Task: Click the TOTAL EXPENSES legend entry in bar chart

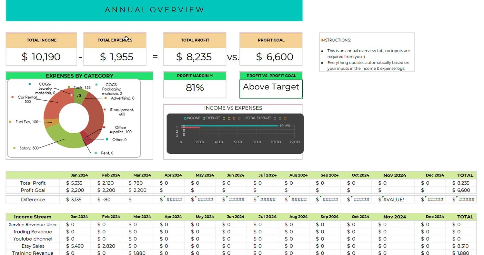Action: pos(257,118)
